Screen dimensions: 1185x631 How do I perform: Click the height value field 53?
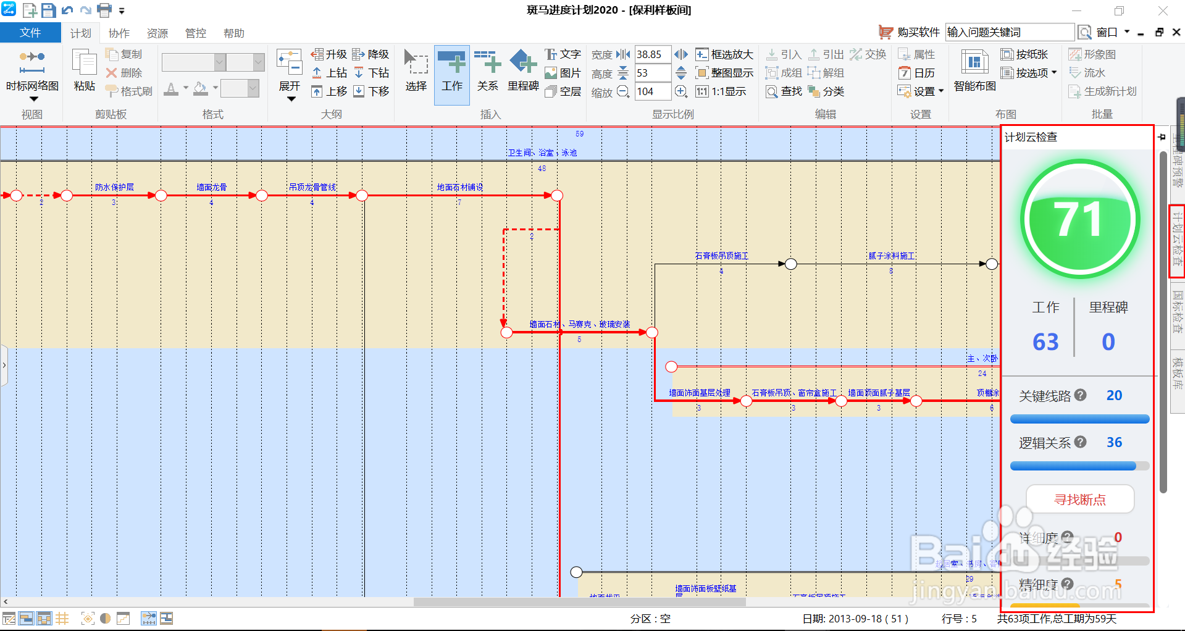coord(653,73)
